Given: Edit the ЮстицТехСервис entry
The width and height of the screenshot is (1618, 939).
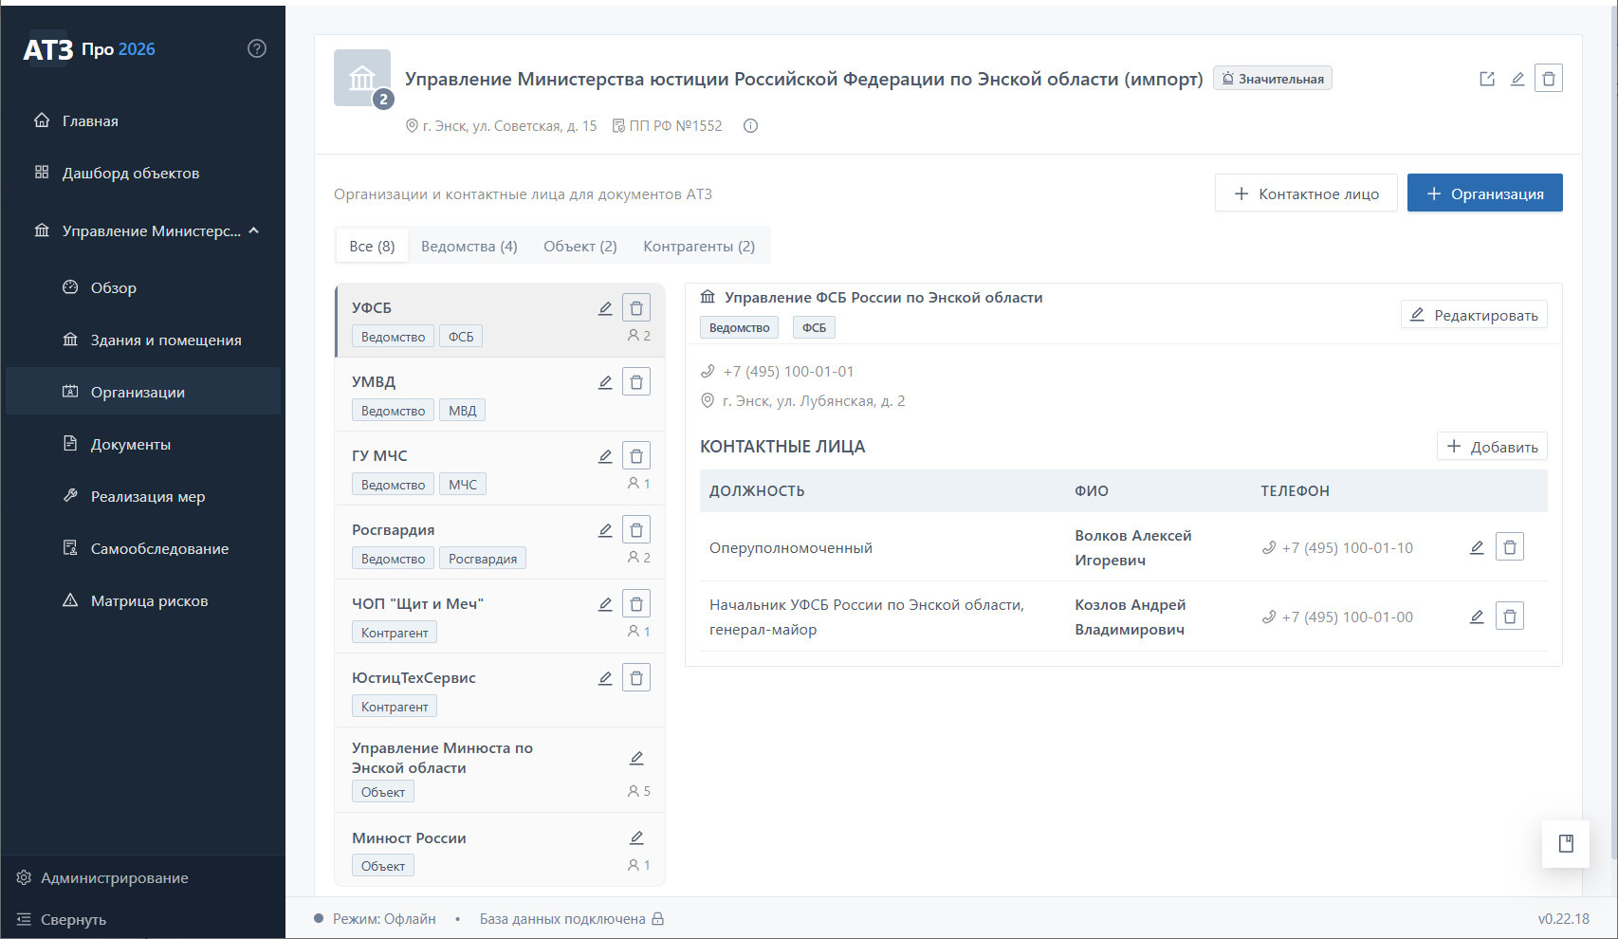Looking at the screenshot, I should [605, 678].
